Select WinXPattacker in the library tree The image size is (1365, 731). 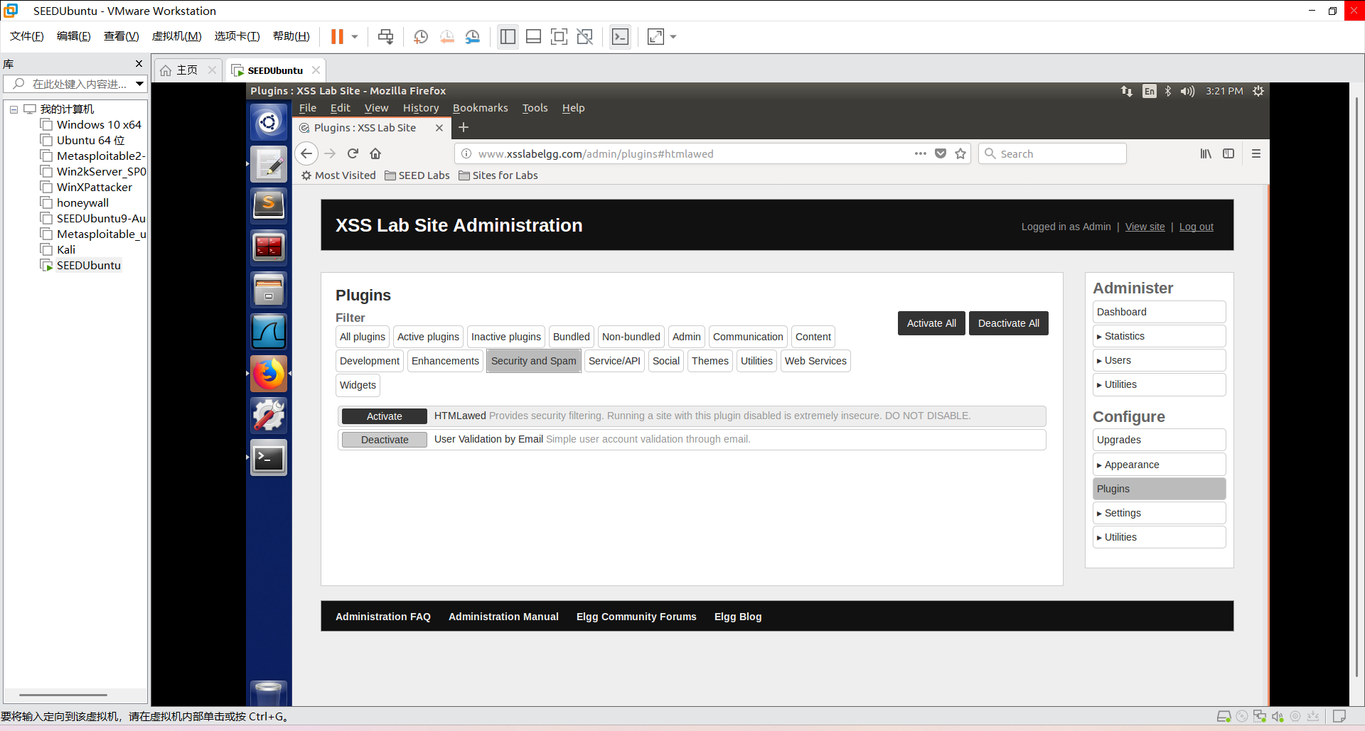95,187
